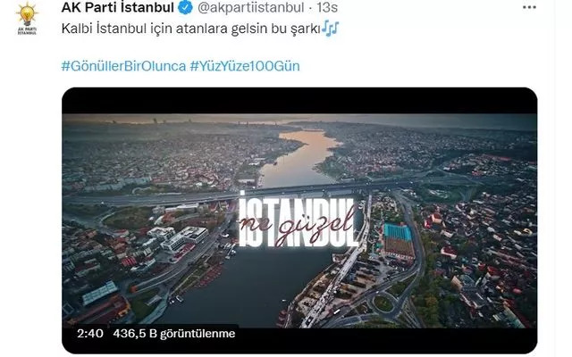The width and height of the screenshot is (572, 357).
Task: Open the AK Parti İstanbul account name
Action: tap(117, 7)
